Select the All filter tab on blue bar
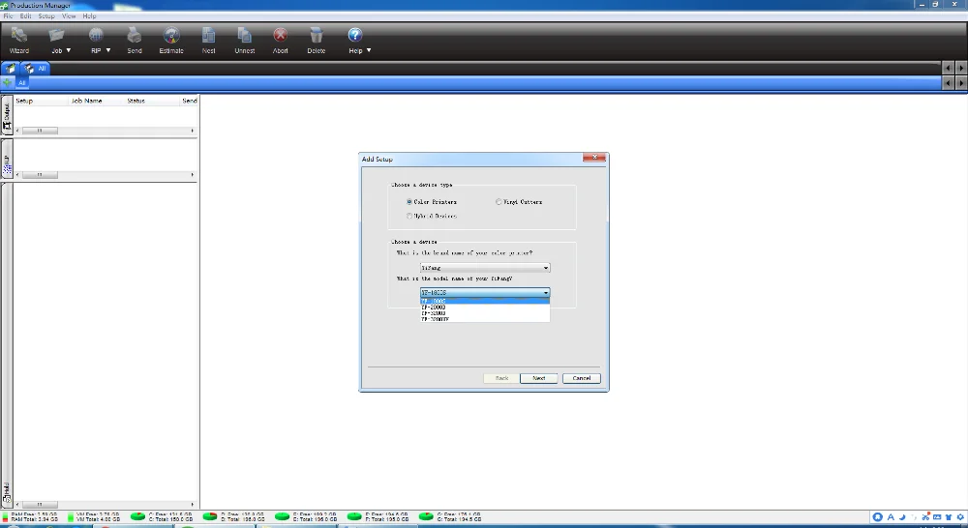The width and height of the screenshot is (968, 528). (x=21, y=82)
